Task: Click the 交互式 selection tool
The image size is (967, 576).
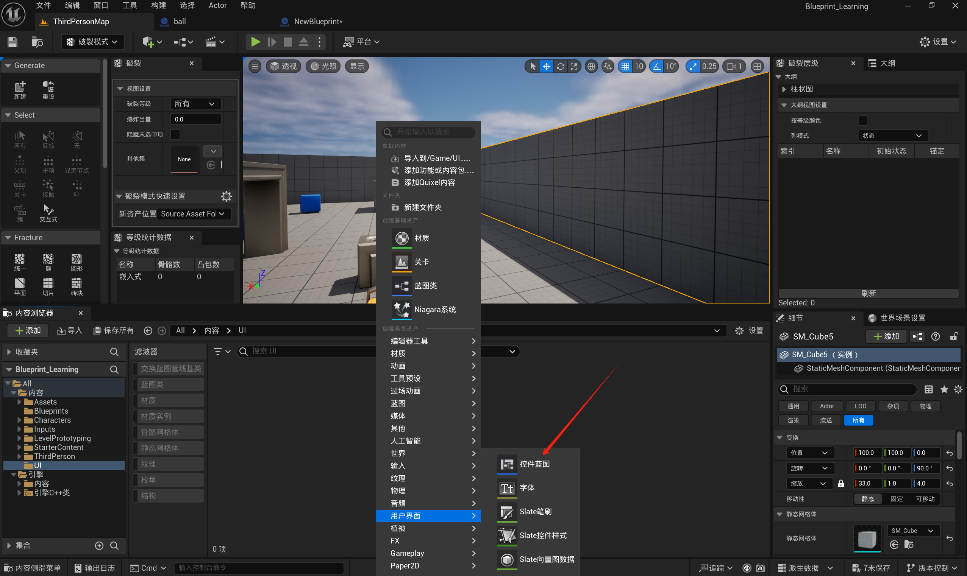Action: (48, 213)
